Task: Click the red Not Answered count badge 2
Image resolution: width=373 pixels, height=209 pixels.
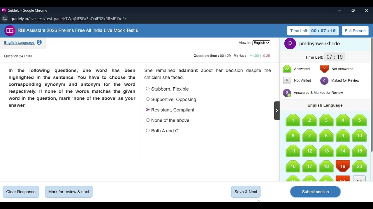Action: pos(324,69)
